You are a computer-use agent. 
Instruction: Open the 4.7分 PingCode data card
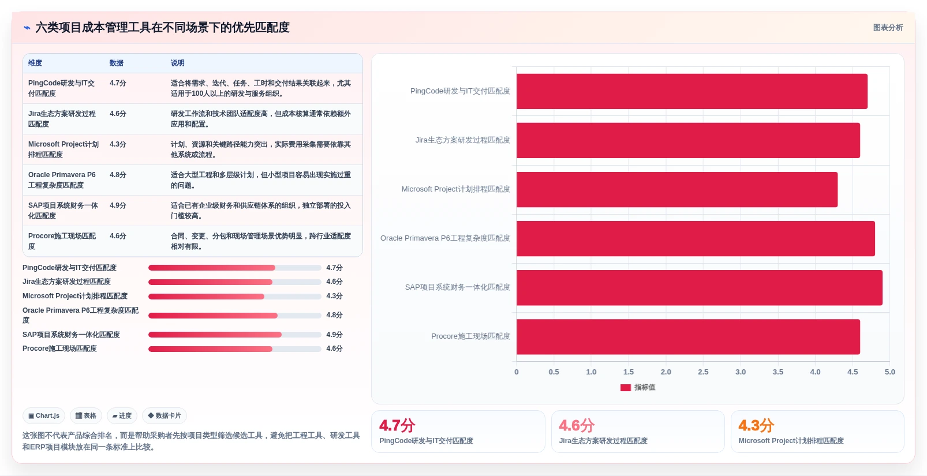[458, 432]
